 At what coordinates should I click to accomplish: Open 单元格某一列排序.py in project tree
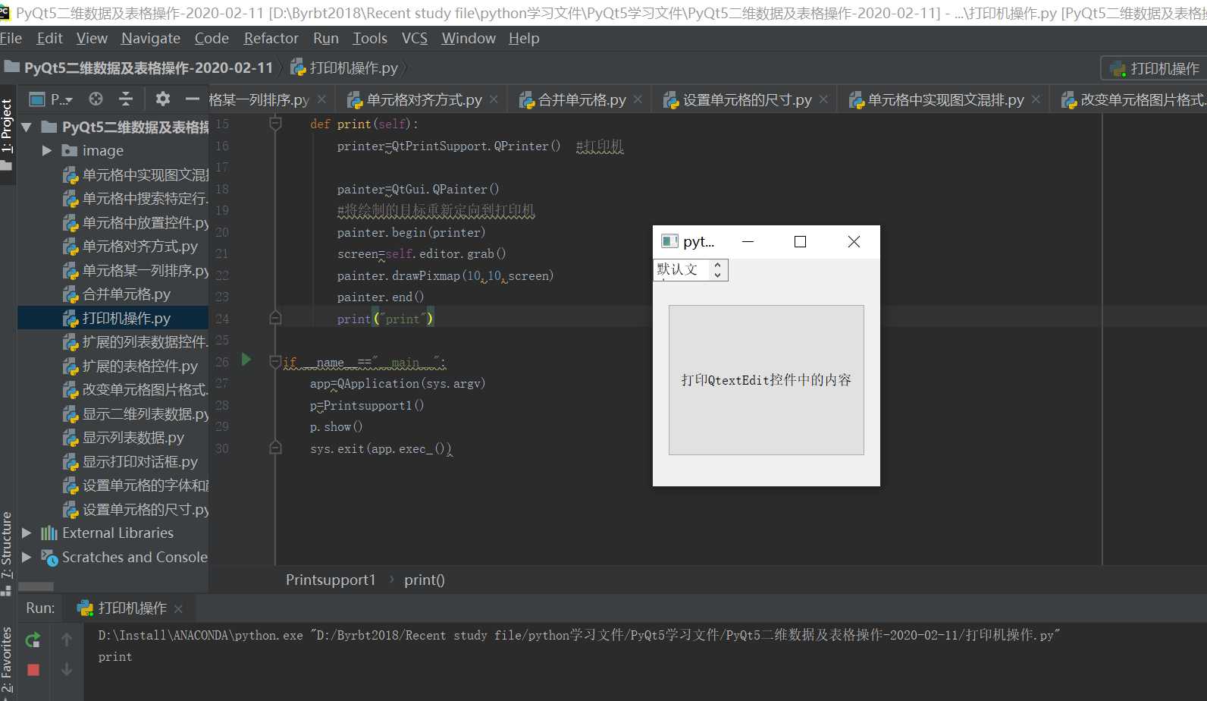point(135,270)
